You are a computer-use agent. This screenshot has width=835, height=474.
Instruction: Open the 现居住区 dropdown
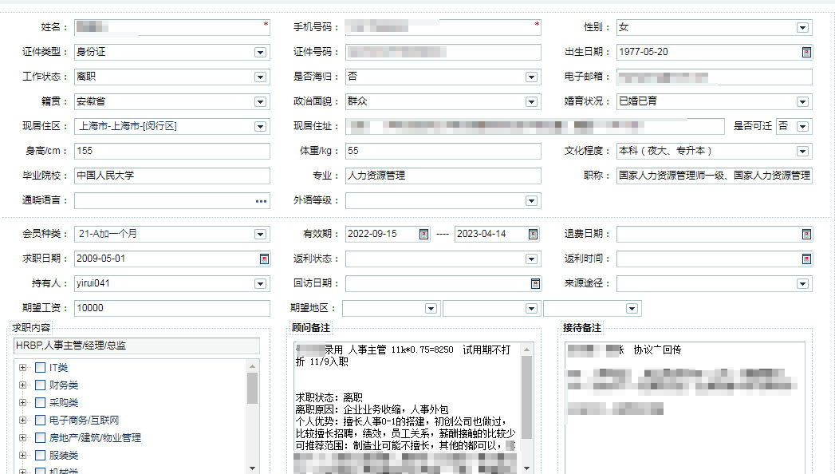pos(260,127)
